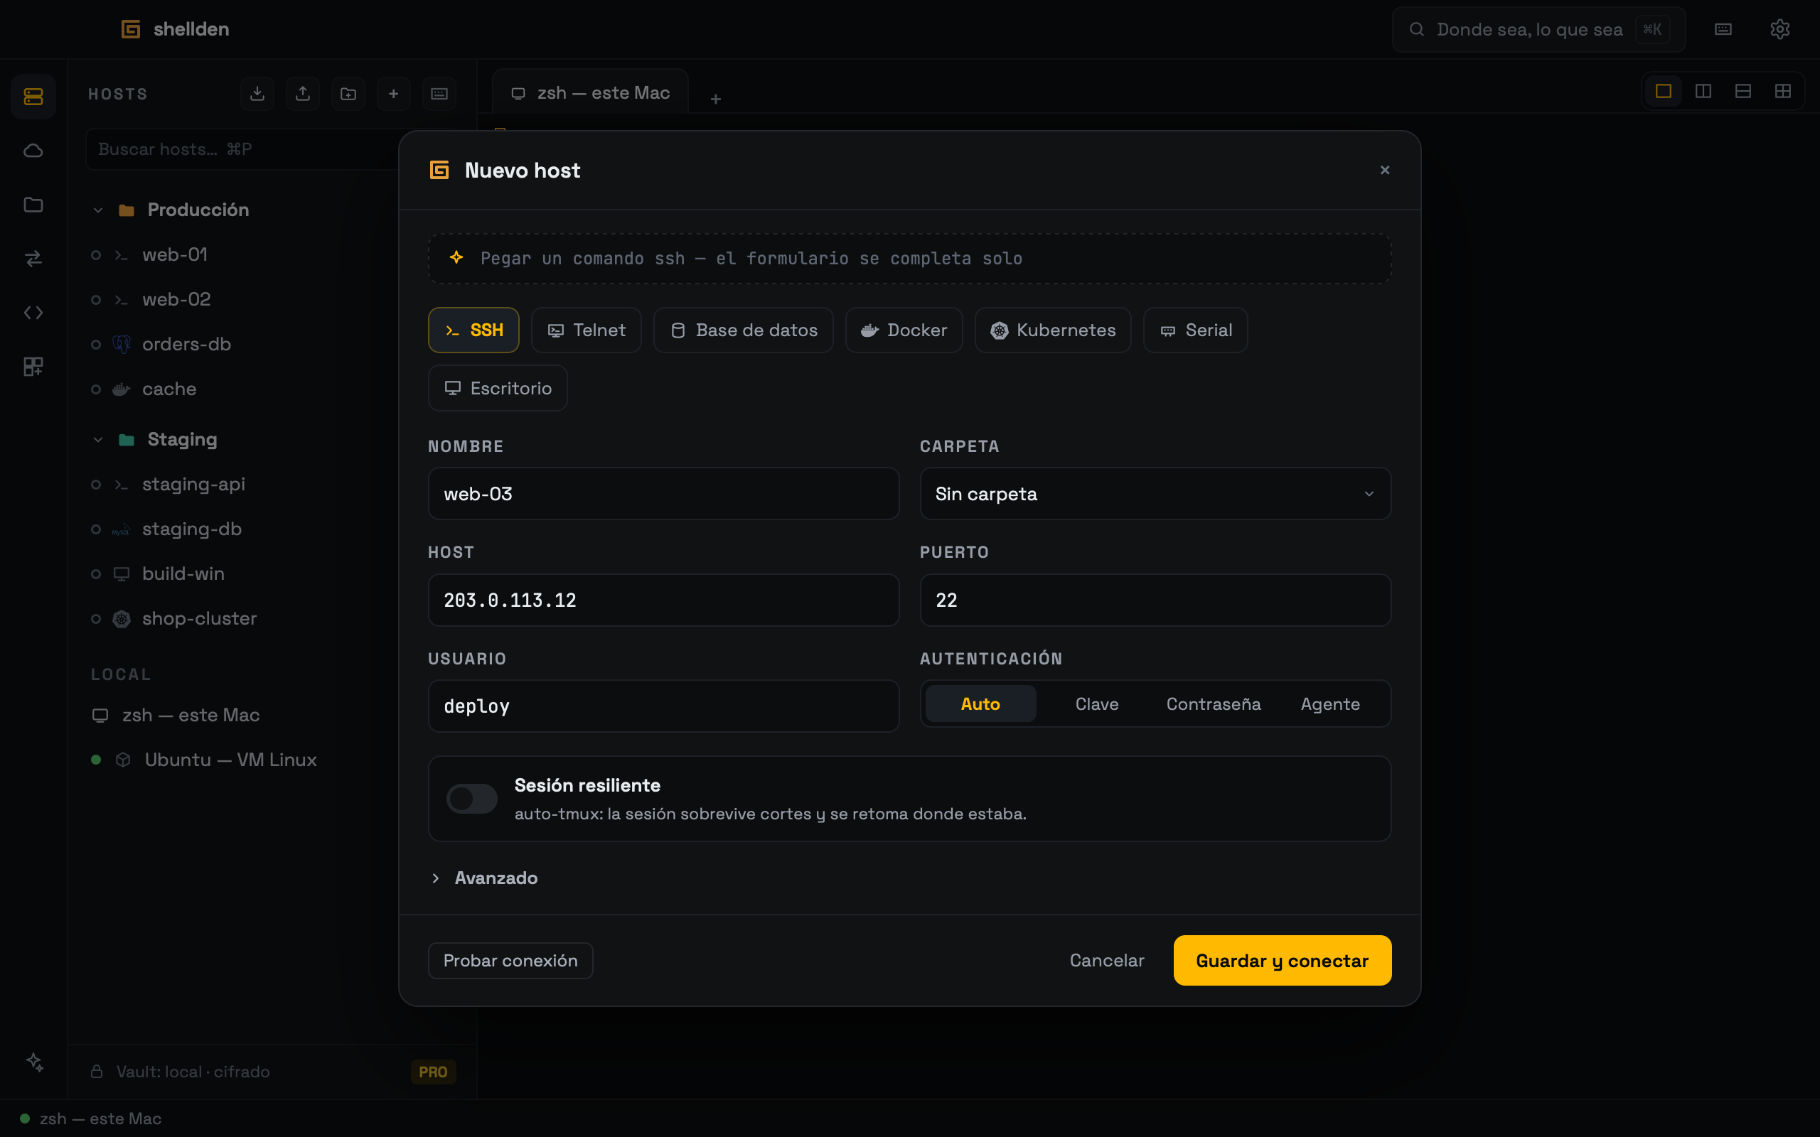
Task: Select Clave authentication option
Action: 1097,704
